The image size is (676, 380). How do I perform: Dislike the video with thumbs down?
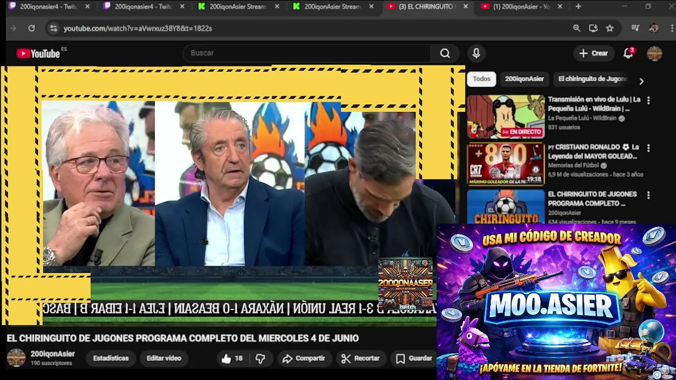point(260,358)
